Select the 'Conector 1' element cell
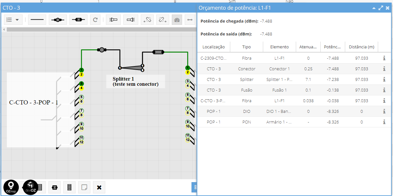The height and width of the screenshot is (196, 393). (279, 69)
